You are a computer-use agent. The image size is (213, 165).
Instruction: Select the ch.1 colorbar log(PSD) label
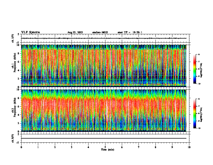(x=201, y=70)
